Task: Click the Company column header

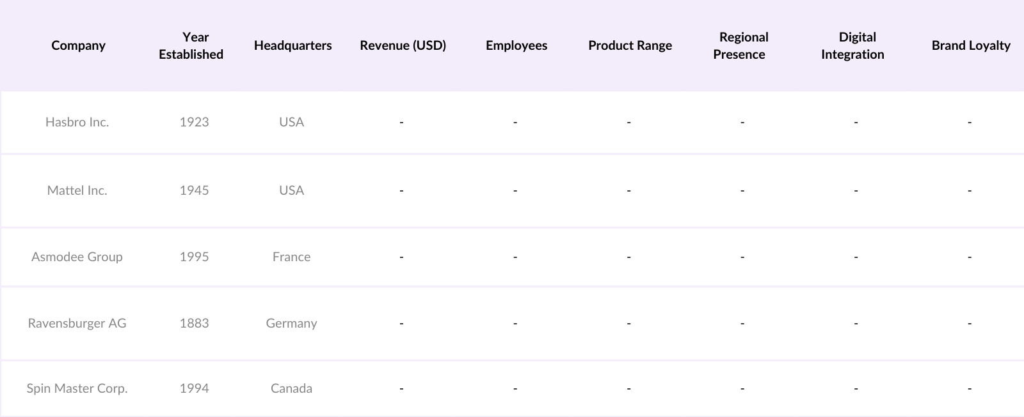Action: [78, 45]
